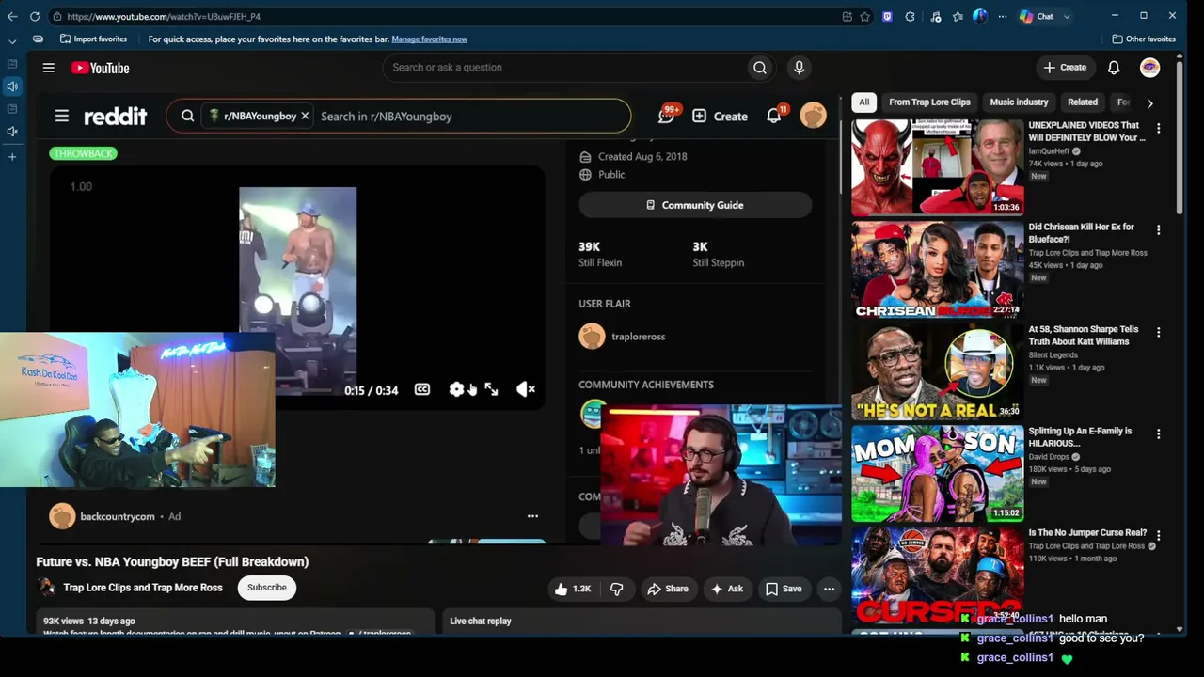Open the Chrisean Blueface video thumbnail
This screenshot has height=677, width=1204.
937,270
